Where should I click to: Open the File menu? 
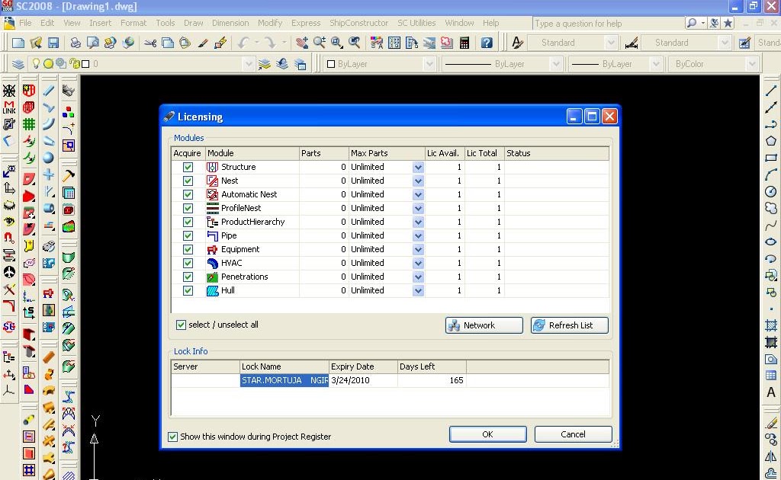(25, 23)
